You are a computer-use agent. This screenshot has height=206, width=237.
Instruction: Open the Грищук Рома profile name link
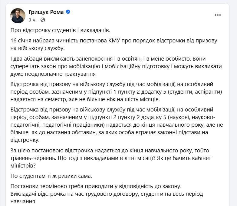[46, 12]
